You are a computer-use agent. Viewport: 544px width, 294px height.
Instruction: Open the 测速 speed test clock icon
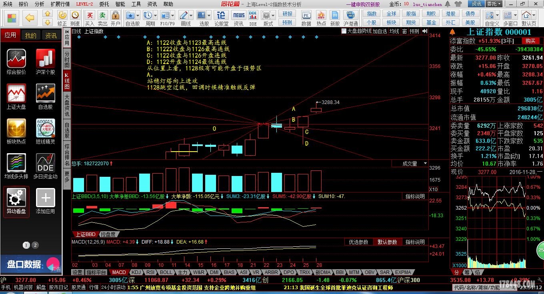[75, 15]
